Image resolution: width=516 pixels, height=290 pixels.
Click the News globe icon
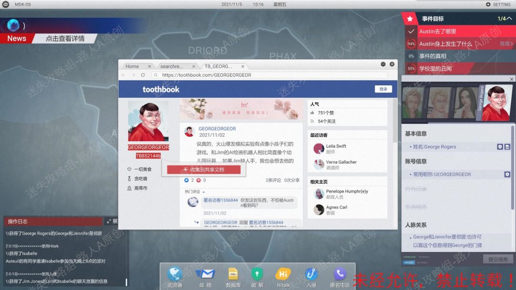point(13,25)
